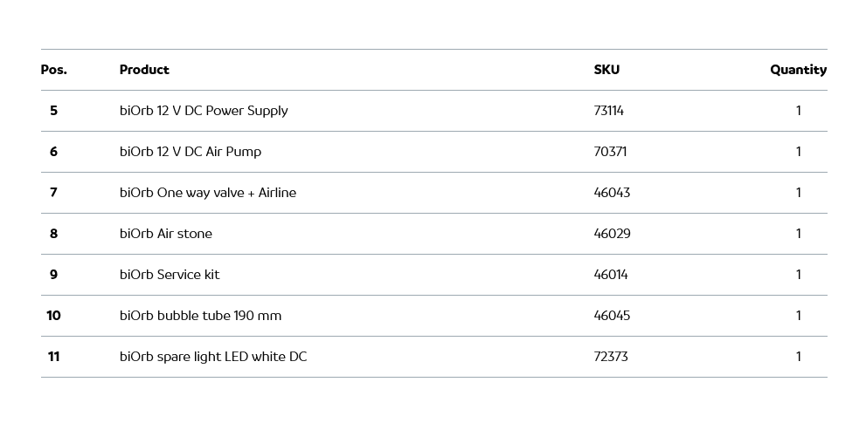This screenshot has height=423, width=866.
Task: Select SKU 72373 for spare light
Action: [611, 357]
